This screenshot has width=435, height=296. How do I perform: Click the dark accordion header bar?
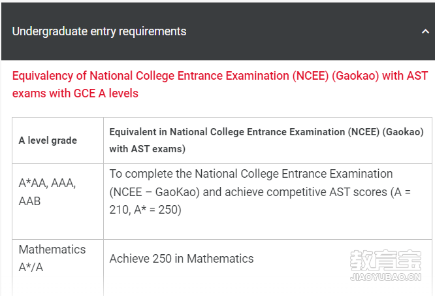[x=218, y=31]
